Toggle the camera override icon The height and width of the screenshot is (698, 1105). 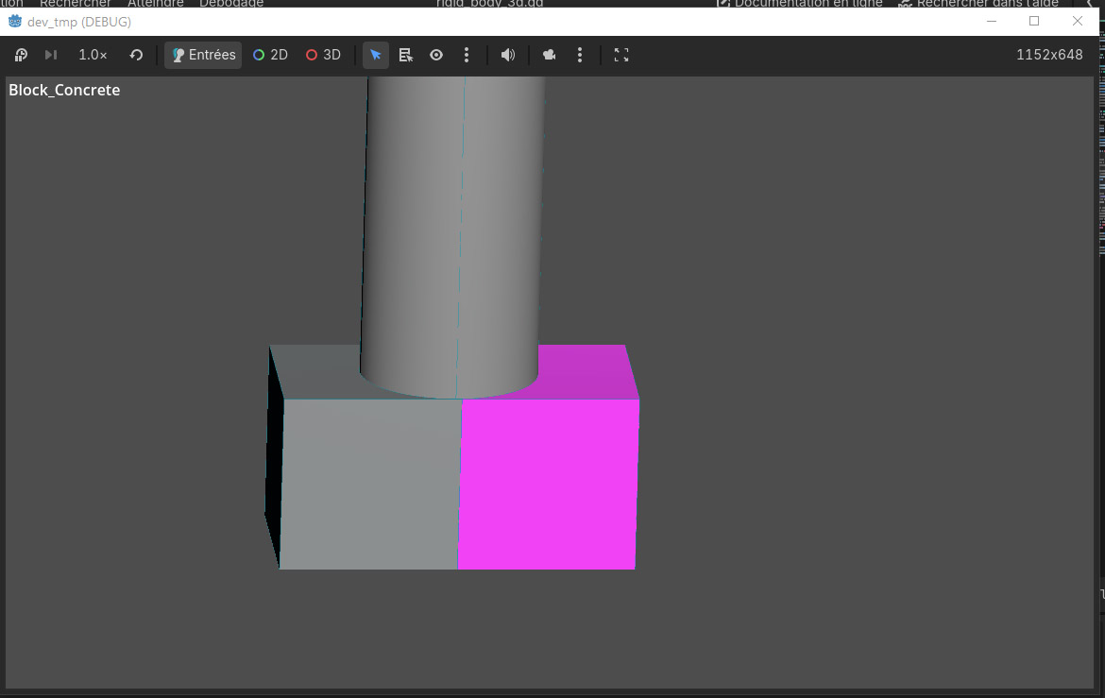550,56
